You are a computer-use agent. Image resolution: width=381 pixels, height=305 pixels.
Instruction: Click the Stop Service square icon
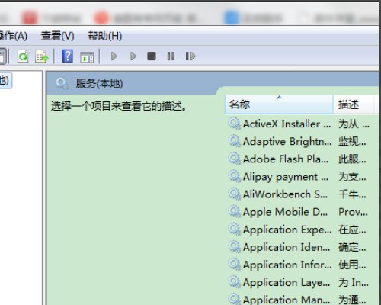click(152, 56)
